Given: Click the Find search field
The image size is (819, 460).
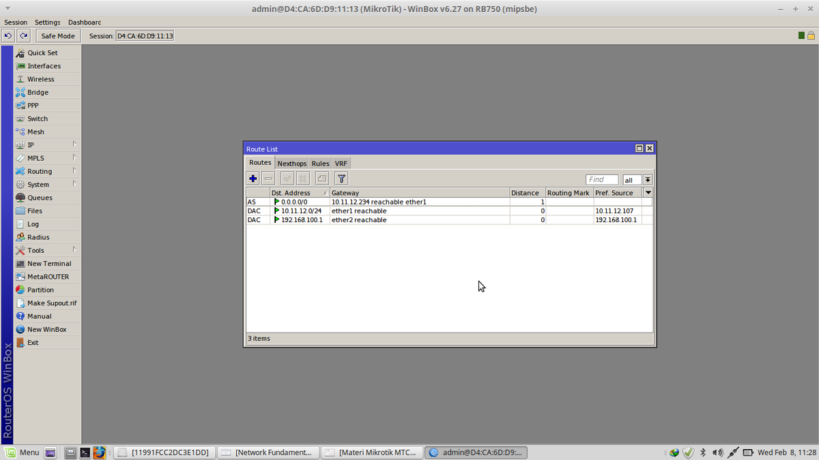Looking at the screenshot, I should 602,180.
